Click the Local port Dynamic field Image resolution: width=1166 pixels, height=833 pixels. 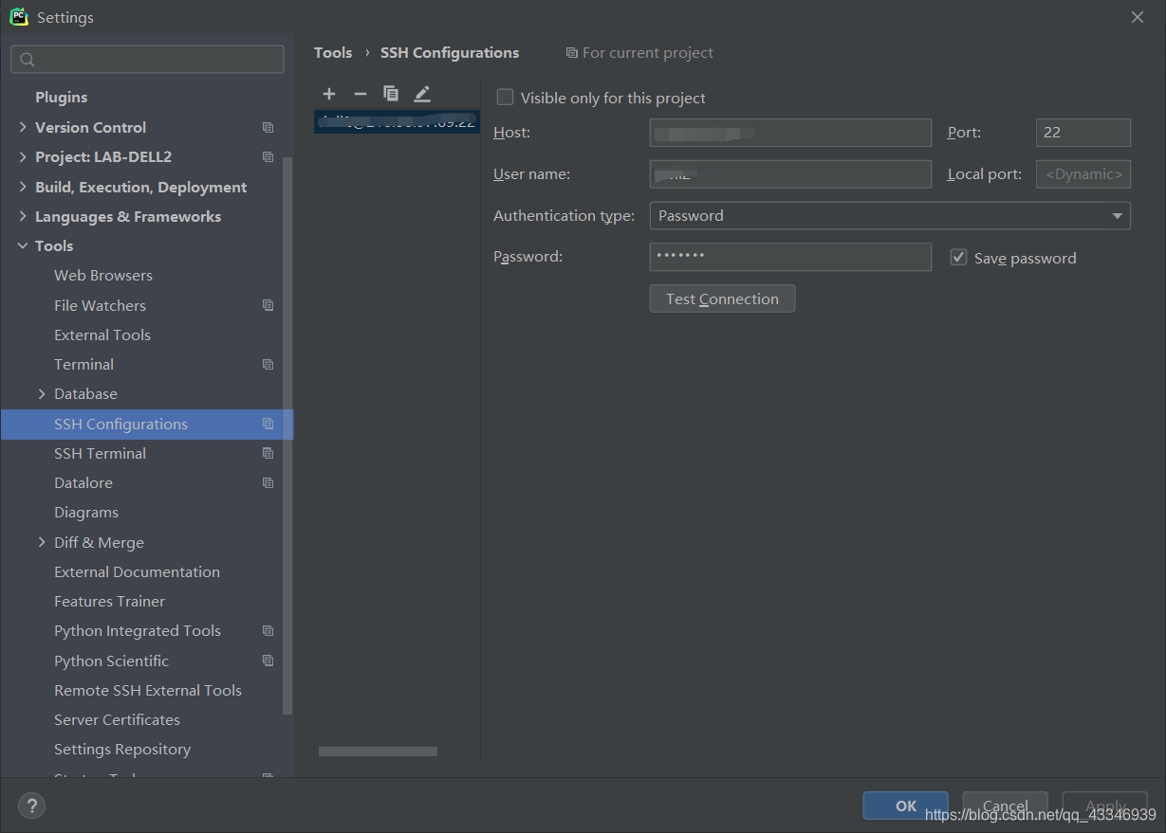click(1083, 174)
